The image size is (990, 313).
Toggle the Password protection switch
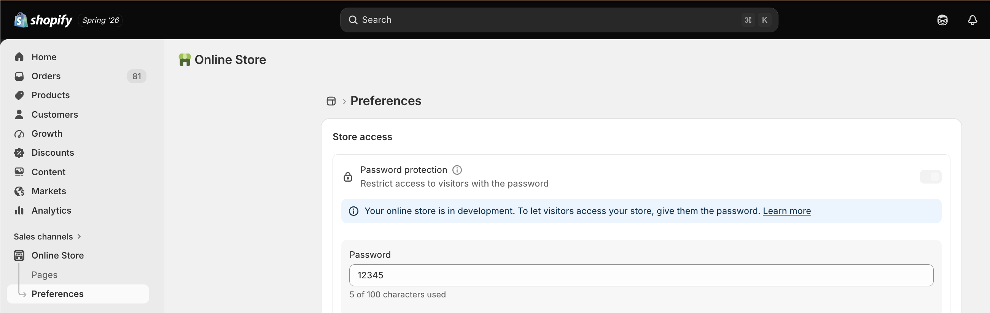tap(930, 177)
